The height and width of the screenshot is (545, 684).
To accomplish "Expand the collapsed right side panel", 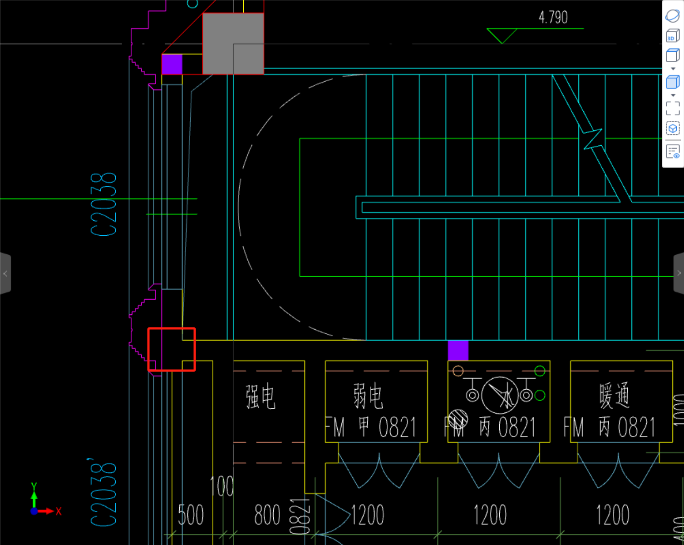I will click(x=679, y=273).
